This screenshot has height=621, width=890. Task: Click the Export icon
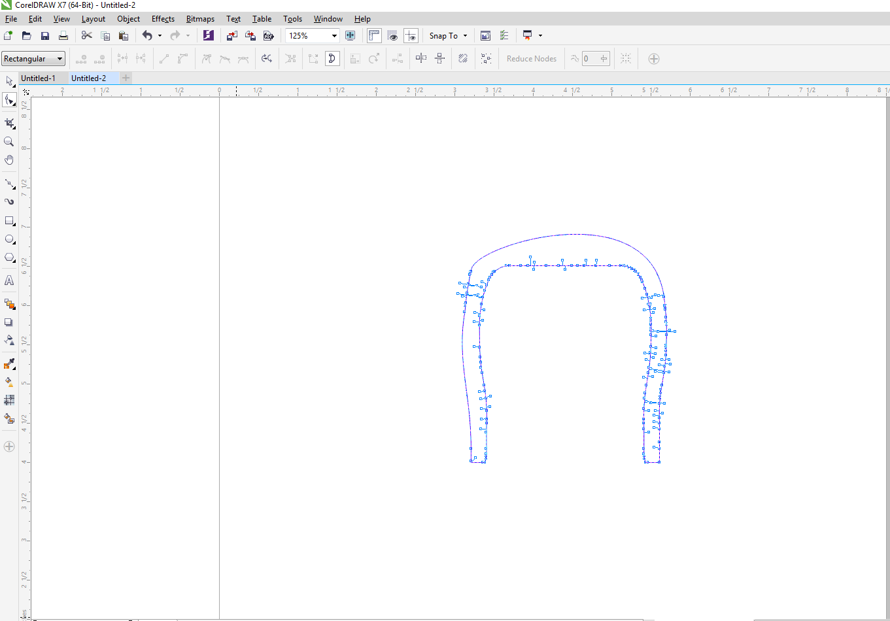(250, 36)
